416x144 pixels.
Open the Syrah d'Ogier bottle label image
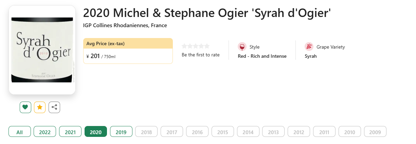(x=42, y=50)
